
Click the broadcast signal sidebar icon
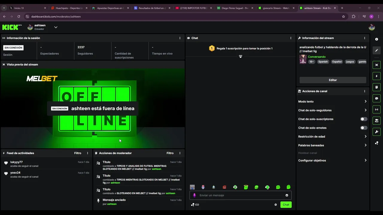coord(376,110)
